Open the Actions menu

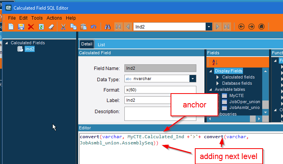54,18
